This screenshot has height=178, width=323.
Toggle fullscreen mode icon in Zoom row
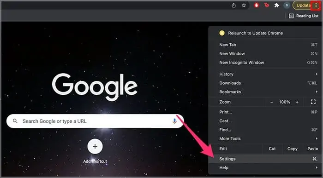tap(313, 102)
